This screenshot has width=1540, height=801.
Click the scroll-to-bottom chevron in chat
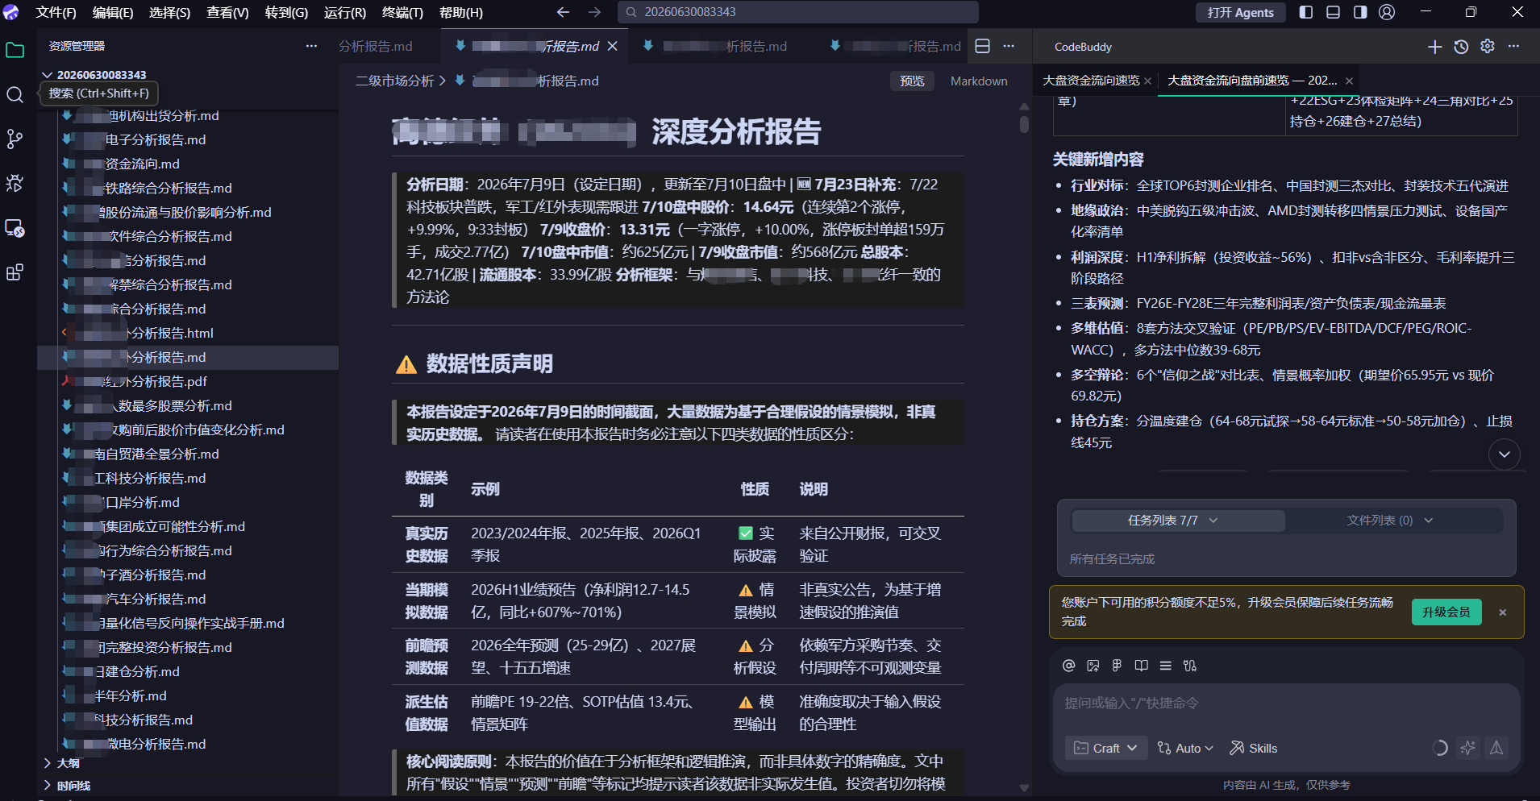click(1505, 454)
